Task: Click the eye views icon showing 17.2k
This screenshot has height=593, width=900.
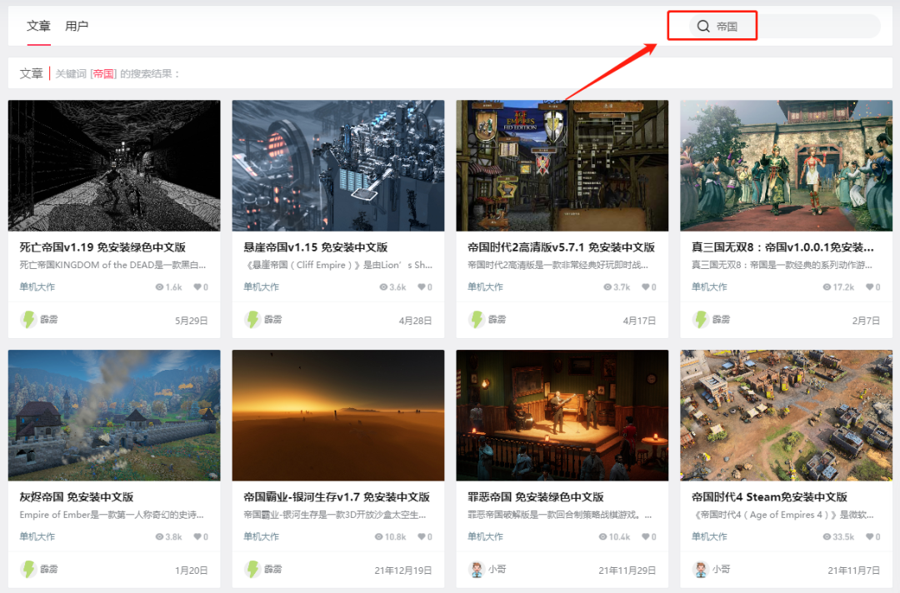Action: pyautogui.click(x=827, y=287)
